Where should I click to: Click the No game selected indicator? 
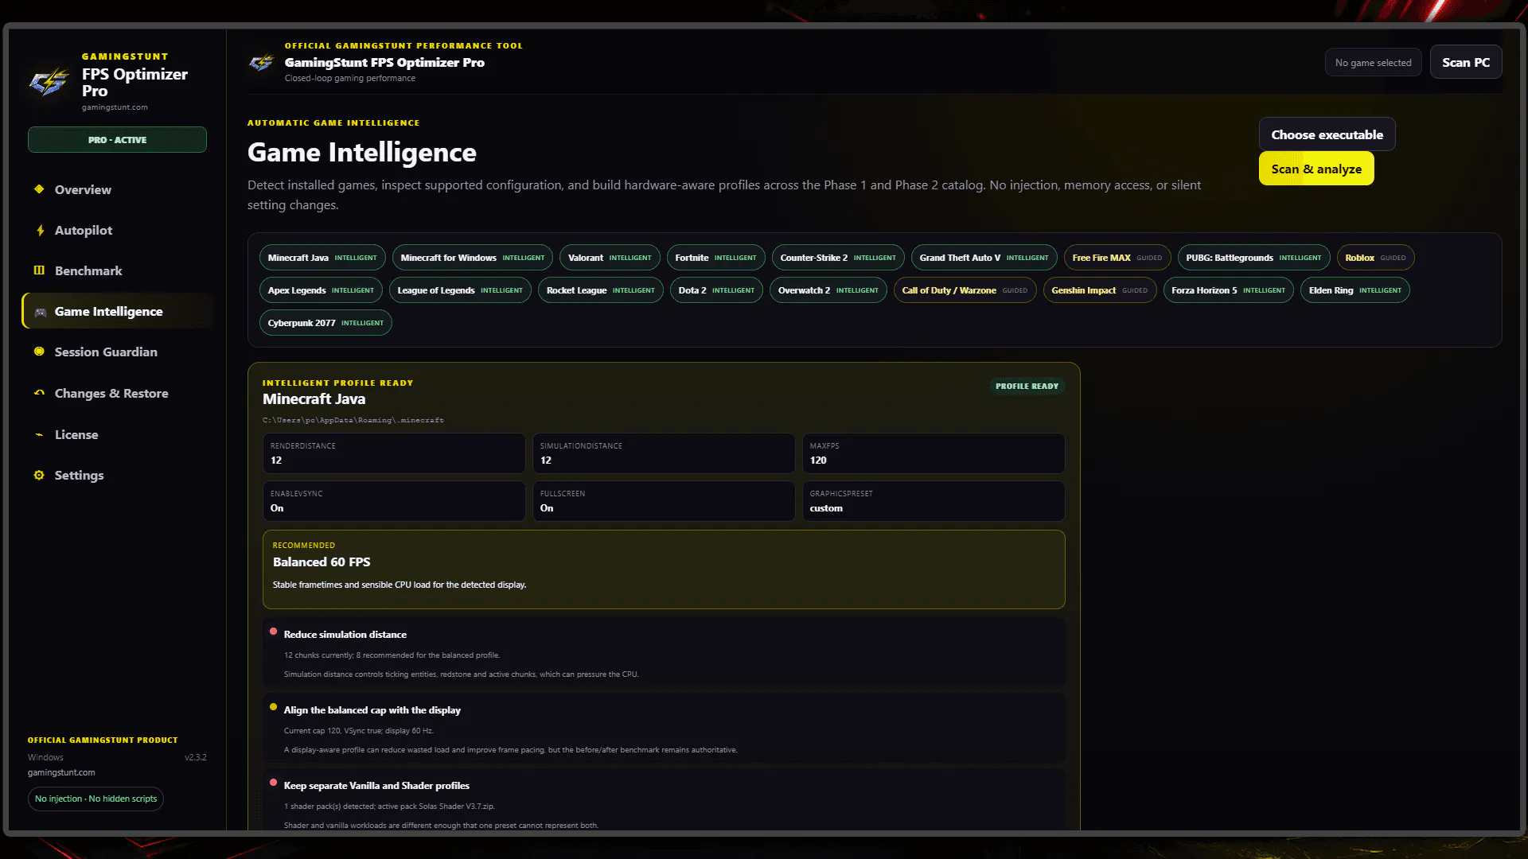coord(1373,62)
